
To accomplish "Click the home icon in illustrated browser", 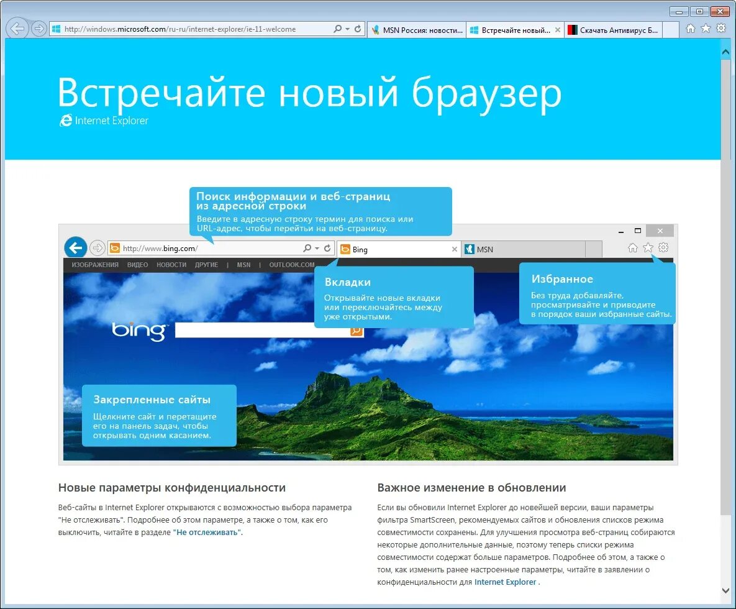I will coord(633,247).
